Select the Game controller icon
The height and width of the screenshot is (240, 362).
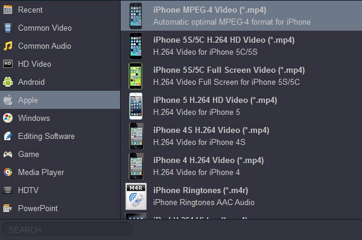(8, 154)
